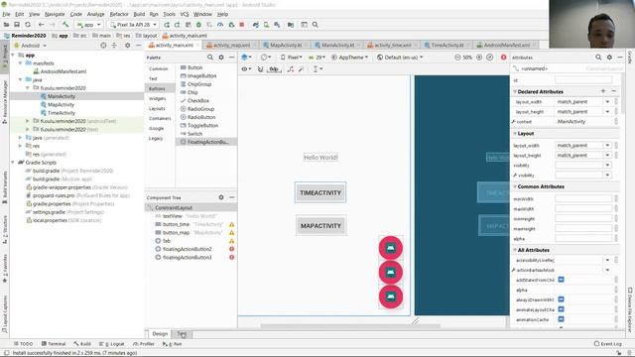The width and height of the screenshot is (635, 357).
Task: Open Attributes panel settings gear
Action: point(609,58)
